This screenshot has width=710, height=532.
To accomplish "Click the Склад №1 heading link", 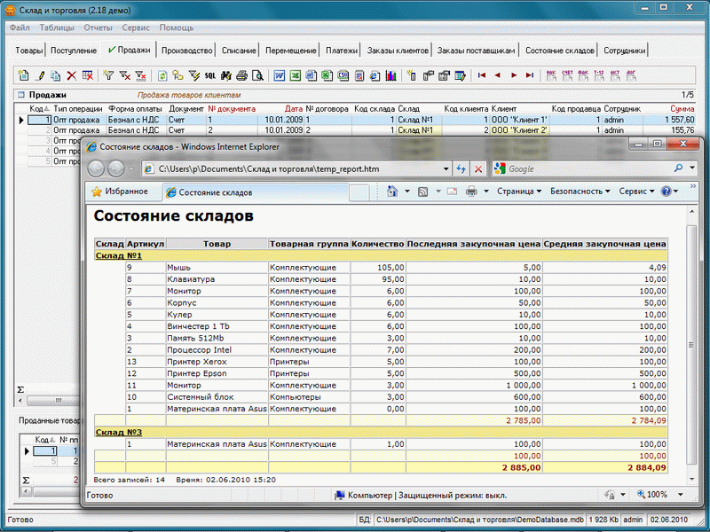I will click(118, 255).
